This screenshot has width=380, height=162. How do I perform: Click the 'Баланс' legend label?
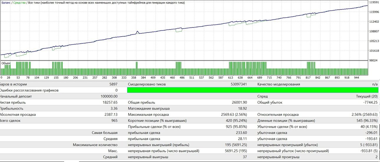(6, 3)
